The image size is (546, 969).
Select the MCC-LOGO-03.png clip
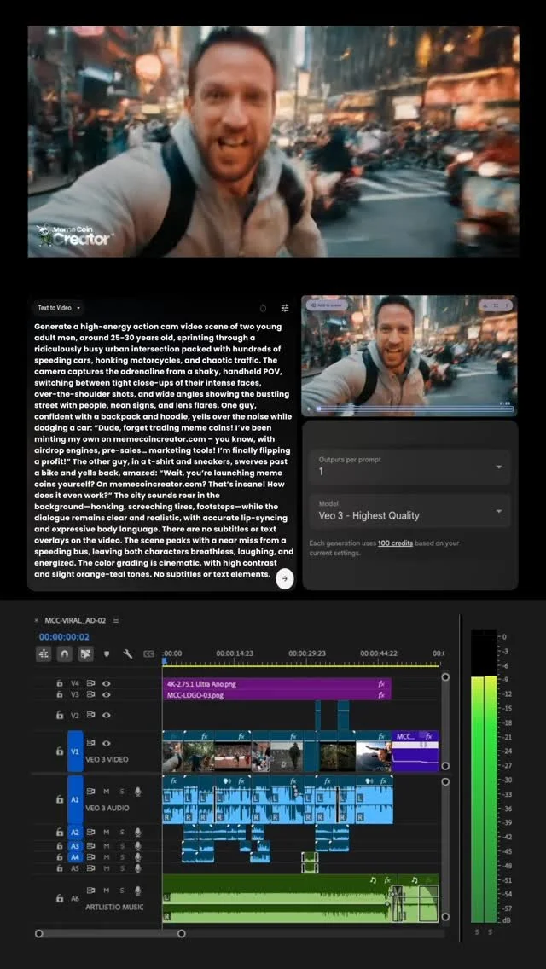tap(276, 694)
